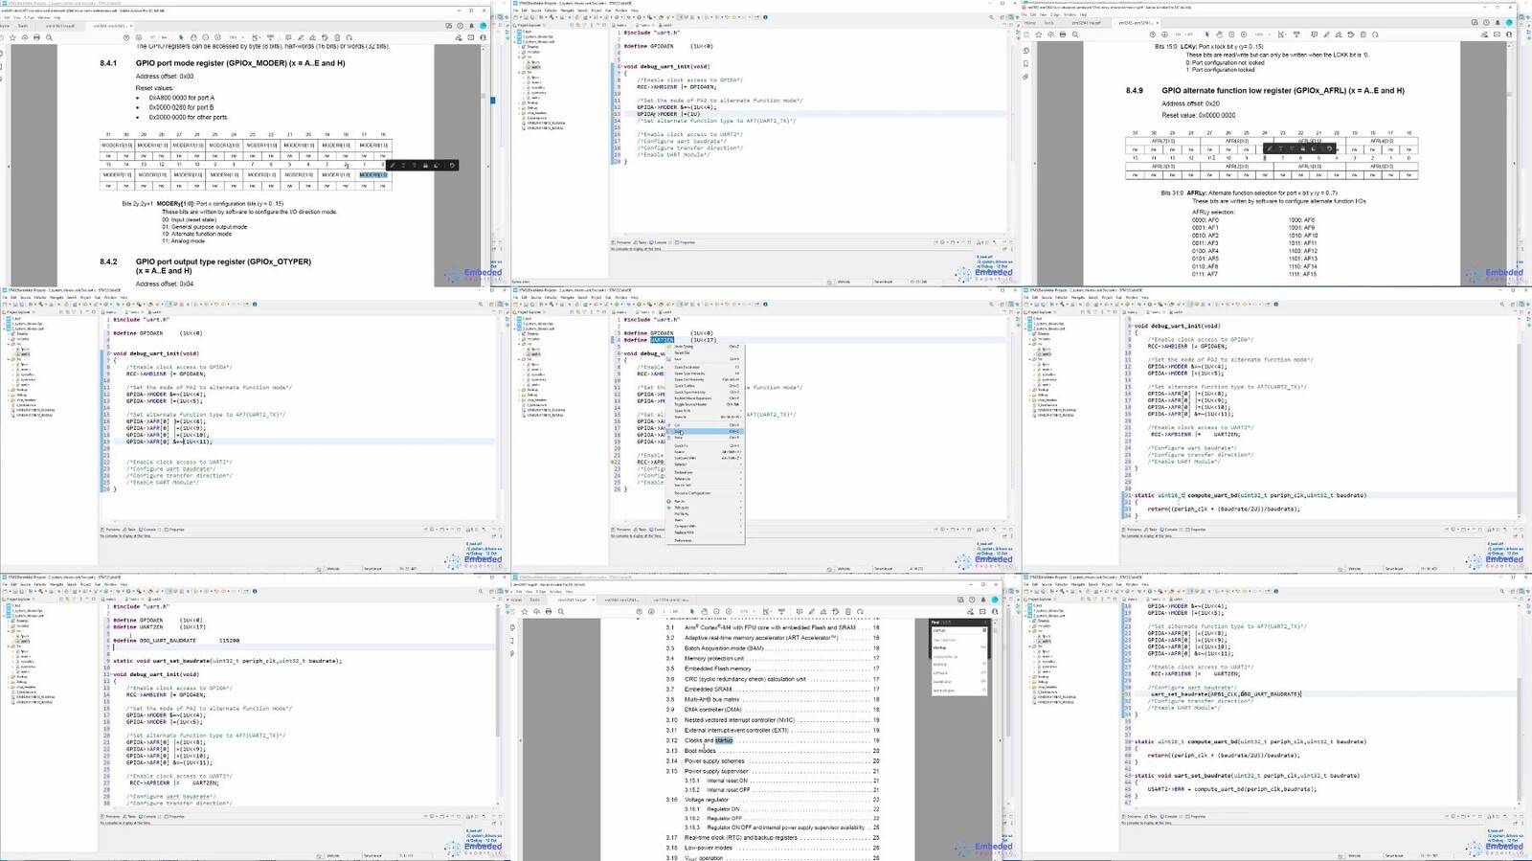The width and height of the screenshot is (1532, 861).
Task: Open Tools tab in the contents PDF window
Action: pyautogui.click(x=535, y=600)
